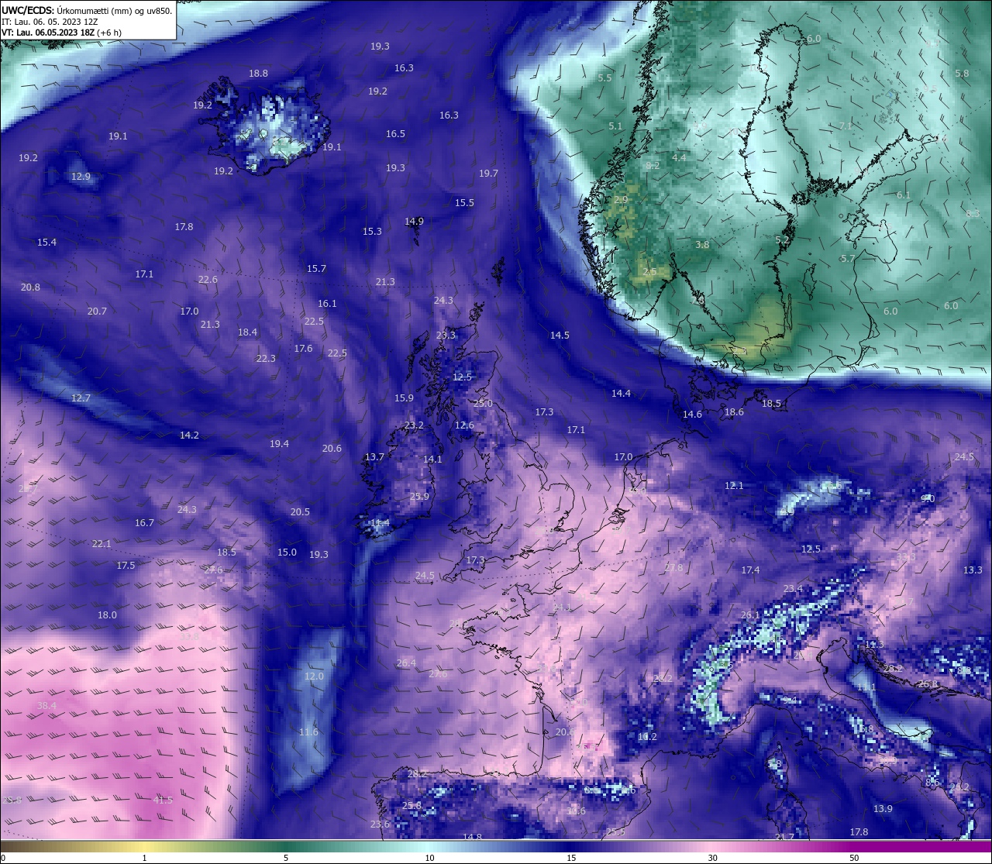Image resolution: width=992 pixels, height=864 pixels.
Task: Click the legend tick label '30'
Action: (x=712, y=858)
